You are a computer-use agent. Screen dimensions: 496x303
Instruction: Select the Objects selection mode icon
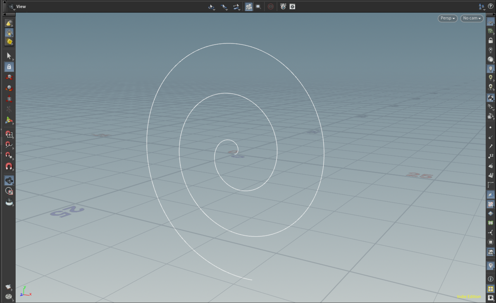pyautogui.click(x=9, y=23)
